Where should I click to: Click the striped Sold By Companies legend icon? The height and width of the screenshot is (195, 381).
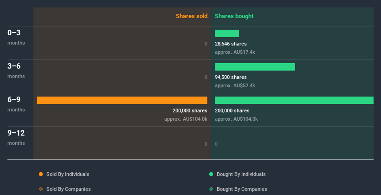[41, 189]
